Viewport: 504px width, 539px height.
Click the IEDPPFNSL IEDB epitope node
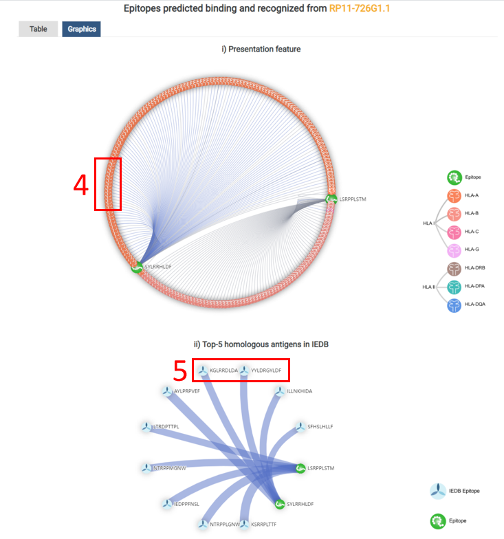coord(166,504)
